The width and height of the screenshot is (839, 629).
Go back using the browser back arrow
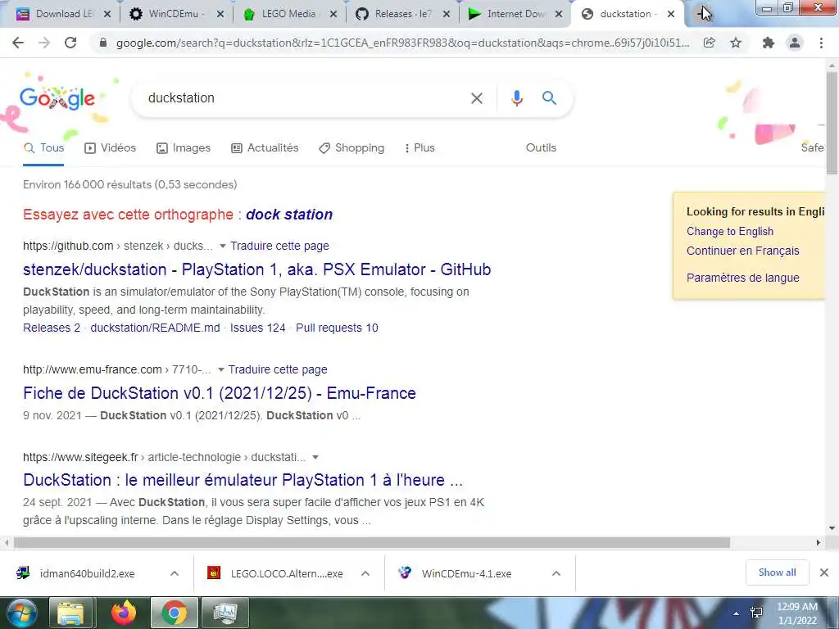point(18,43)
